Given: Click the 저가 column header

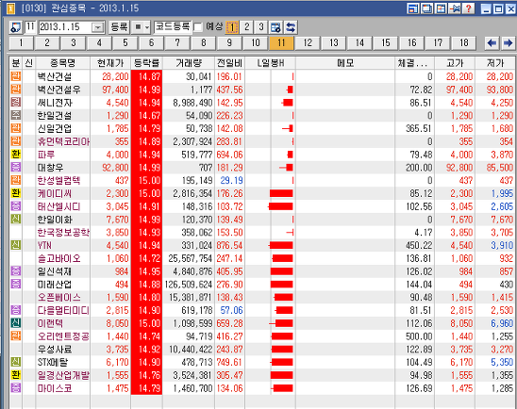Looking at the screenshot, I should 495,63.
